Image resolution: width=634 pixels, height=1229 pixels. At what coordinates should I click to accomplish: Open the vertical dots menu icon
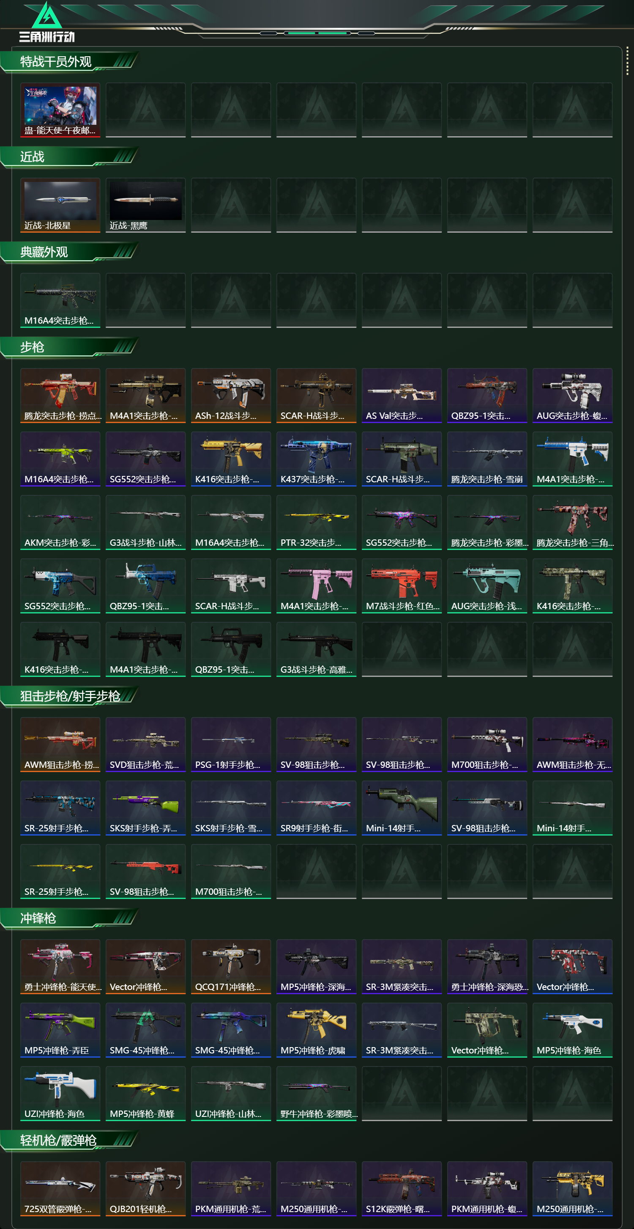[x=627, y=60]
